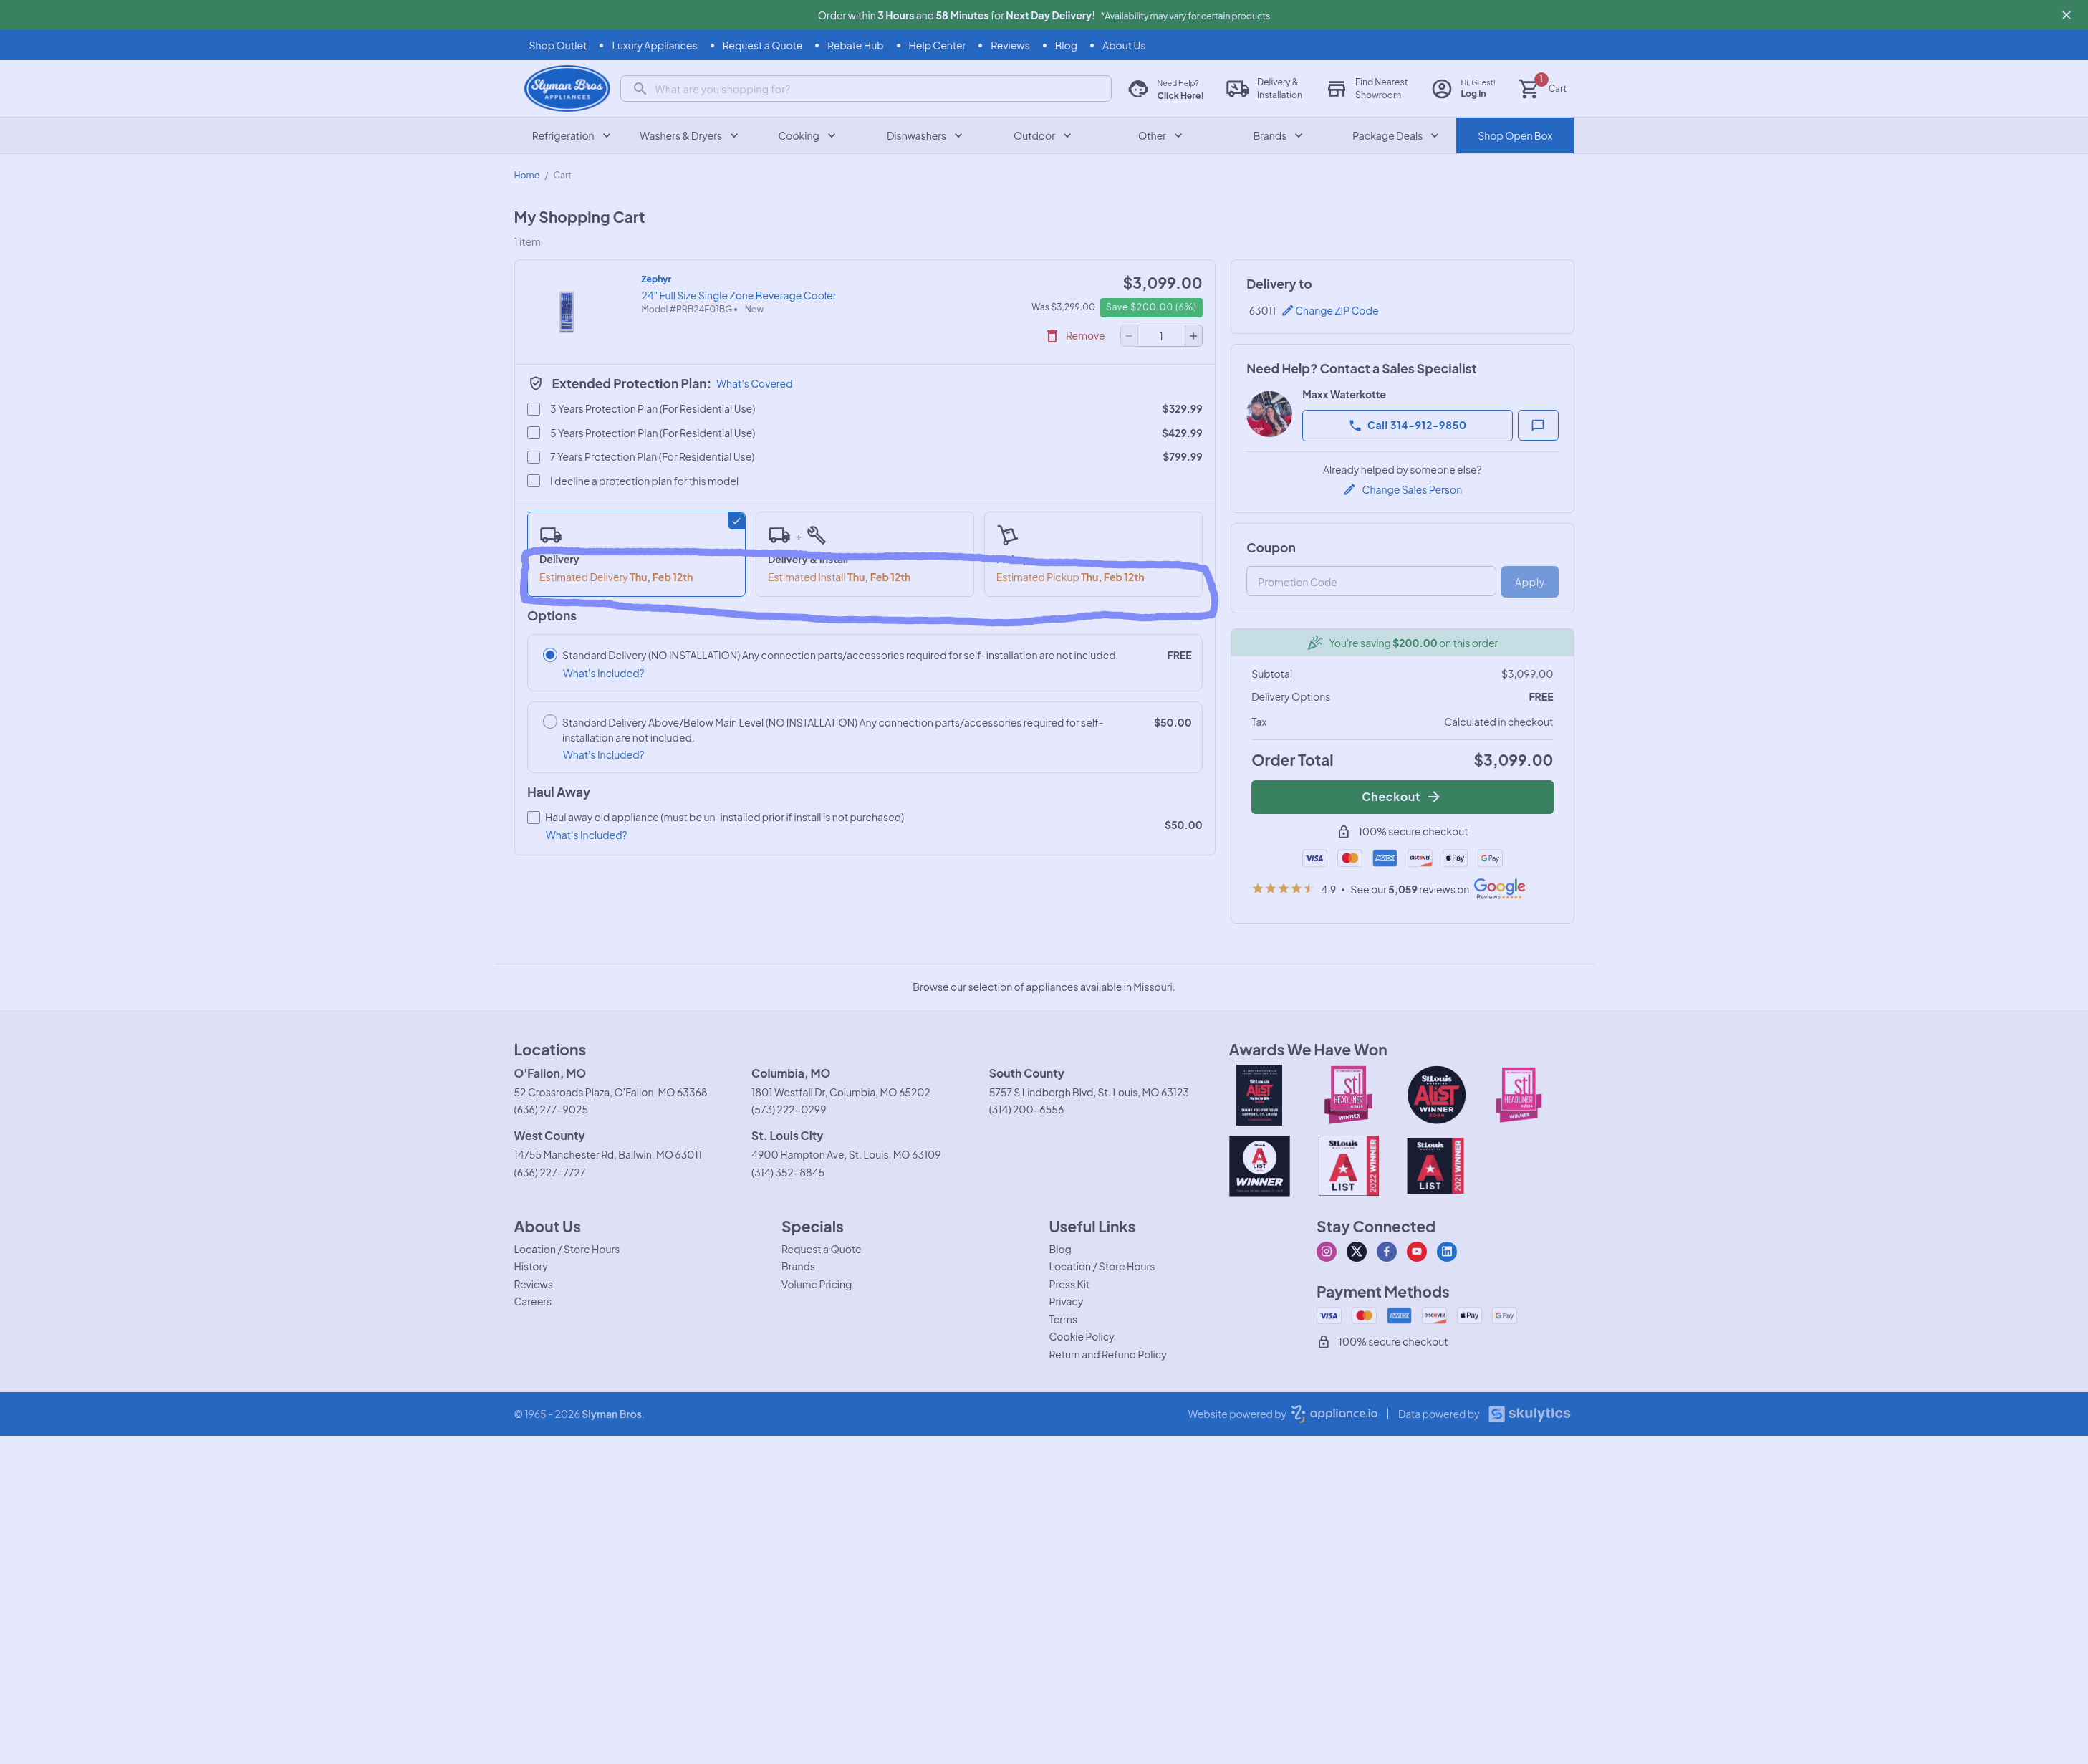Go to Rebate Hub in top menu
The width and height of the screenshot is (2088, 1764).
point(855,46)
